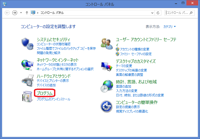Open システムとセキュリティ category
The height and width of the screenshot is (139, 200).
pyautogui.click(x=53, y=39)
